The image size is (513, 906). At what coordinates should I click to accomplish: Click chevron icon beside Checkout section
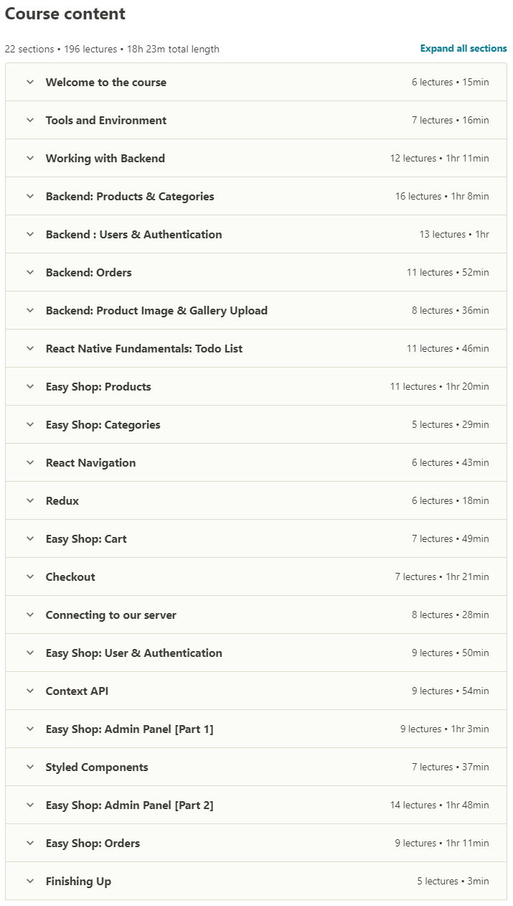click(x=30, y=576)
